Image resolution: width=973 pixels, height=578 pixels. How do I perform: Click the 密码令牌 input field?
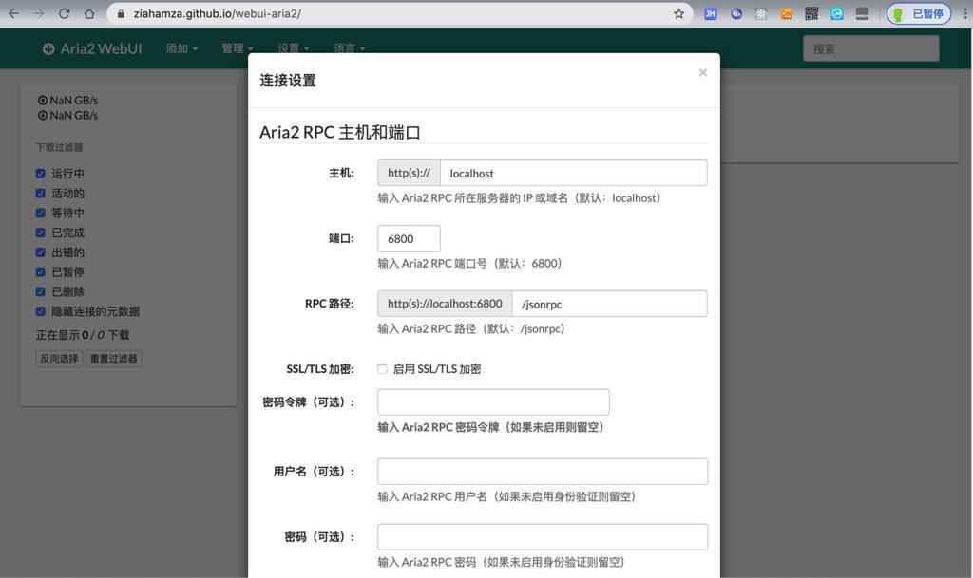[x=493, y=402]
